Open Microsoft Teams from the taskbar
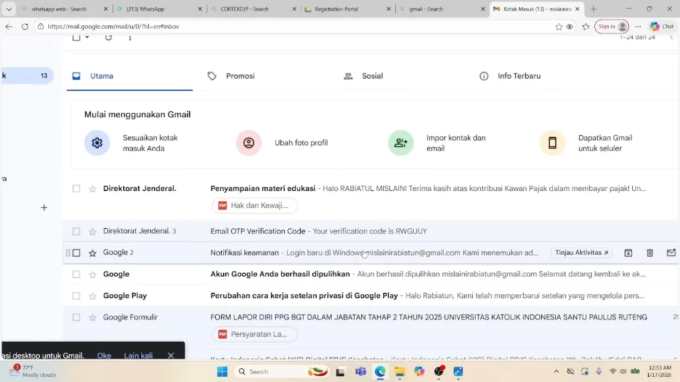The width and height of the screenshot is (680, 382). click(x=361, y=371)
